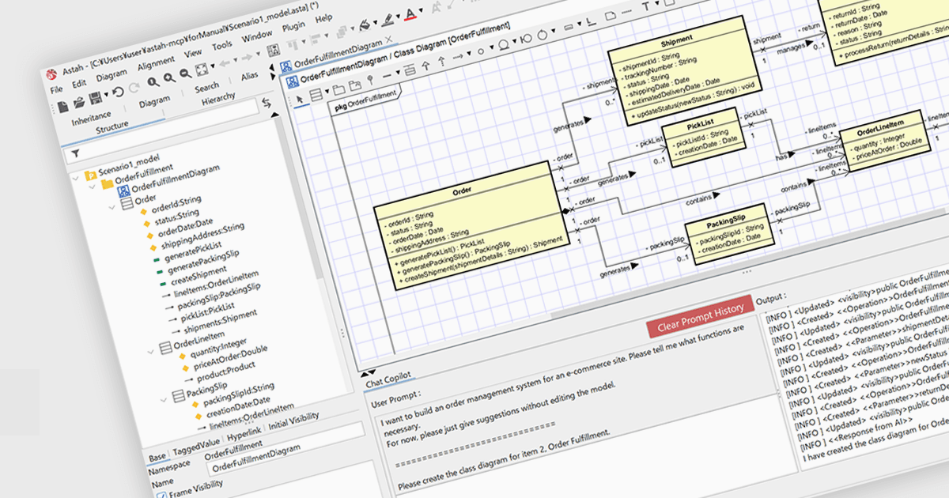Select the dashed Dependency arrow tool
The height and width of the screenshot is (498, 949).
click(458, 56)
